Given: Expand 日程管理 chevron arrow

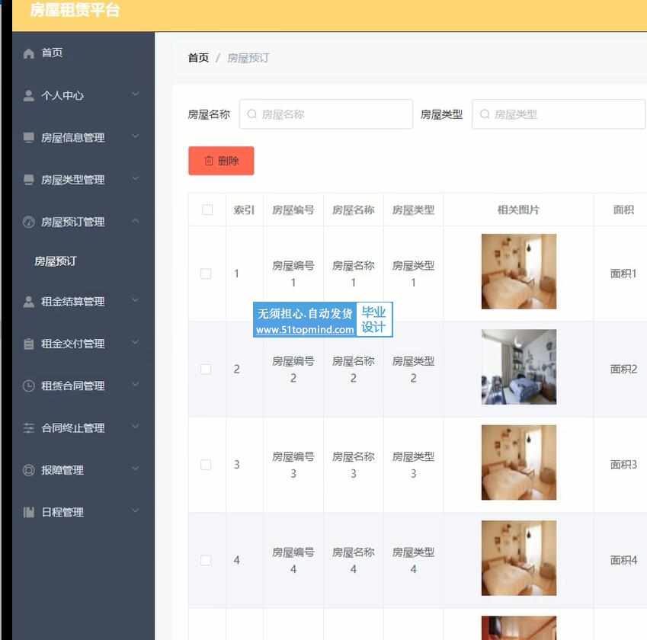Looking at the screenshot, I should (136, 510).
